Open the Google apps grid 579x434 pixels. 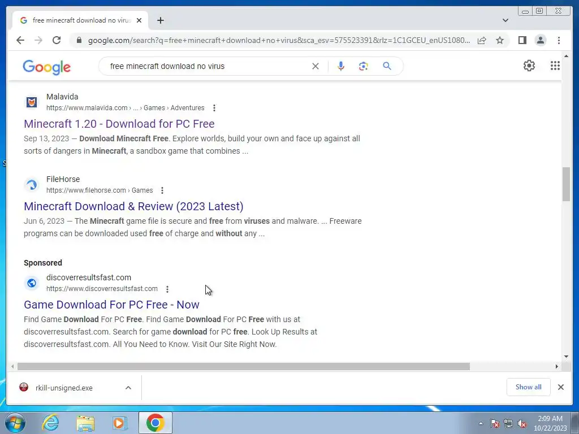[x=555, y=66]
